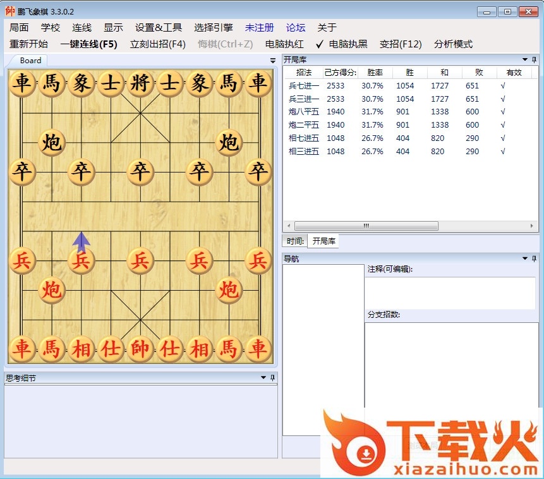The image size is (544, 479).
Task: Sort by the 招法 column header
Action: click(x=303, y=72)
